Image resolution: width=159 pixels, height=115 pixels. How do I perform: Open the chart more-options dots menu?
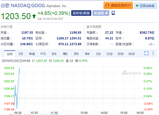click(153, 53)
